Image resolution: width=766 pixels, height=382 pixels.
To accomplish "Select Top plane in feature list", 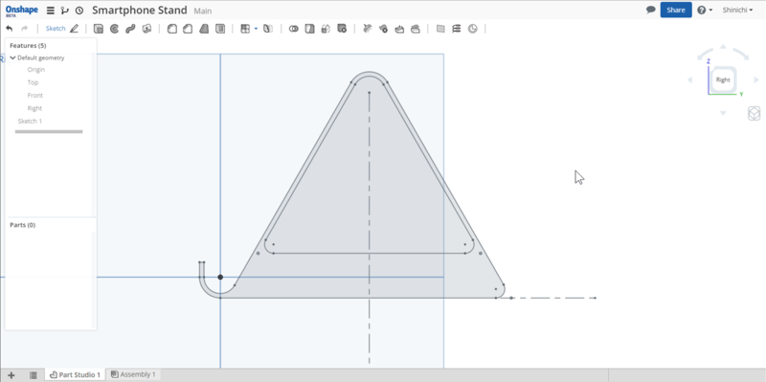I will (x=33, y=82).
